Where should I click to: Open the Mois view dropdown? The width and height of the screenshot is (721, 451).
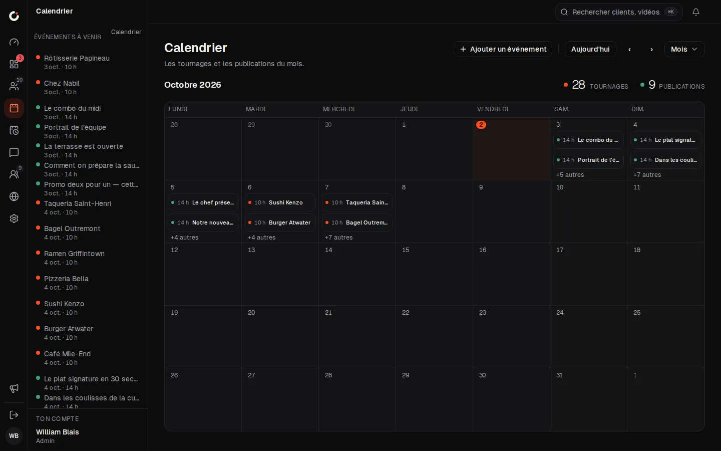pyautogui.click(x=684, y=49)
